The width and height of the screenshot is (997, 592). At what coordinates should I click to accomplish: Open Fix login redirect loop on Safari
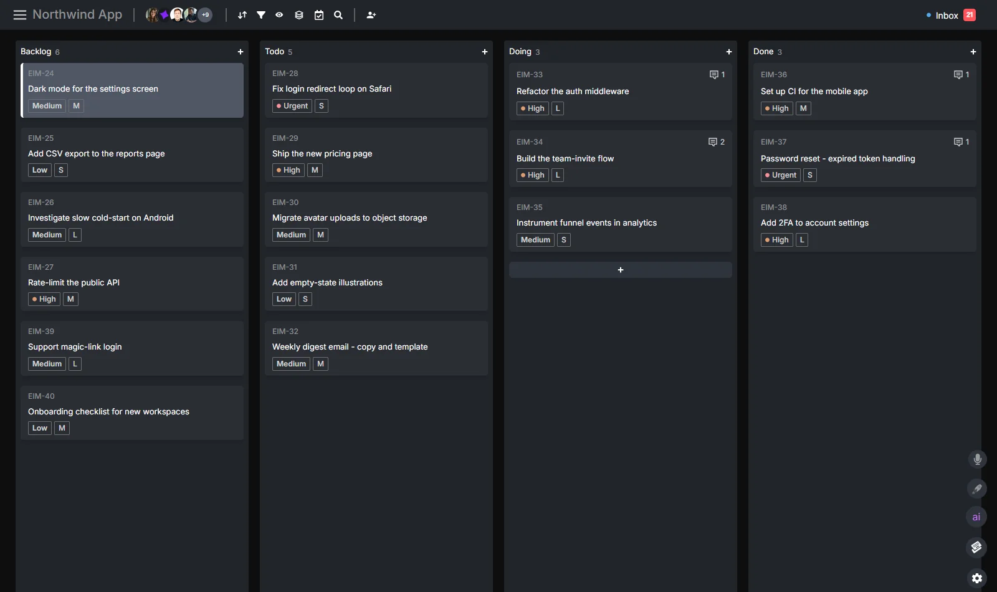(376, 90)
